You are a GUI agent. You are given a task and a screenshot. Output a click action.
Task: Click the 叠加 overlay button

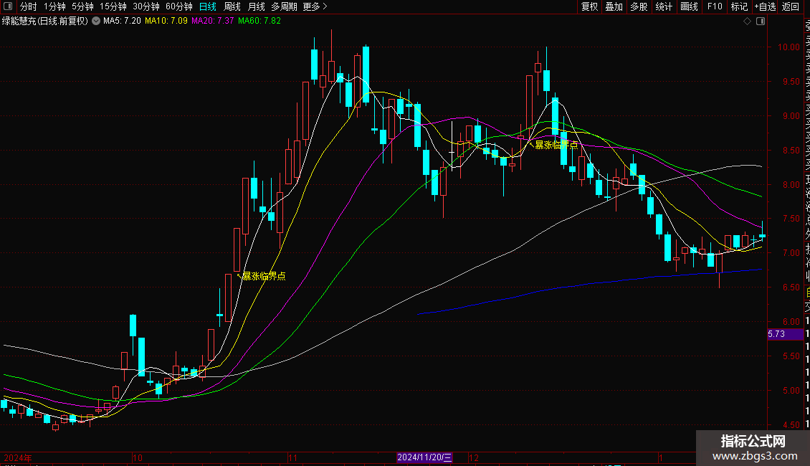tap(614, 6)
